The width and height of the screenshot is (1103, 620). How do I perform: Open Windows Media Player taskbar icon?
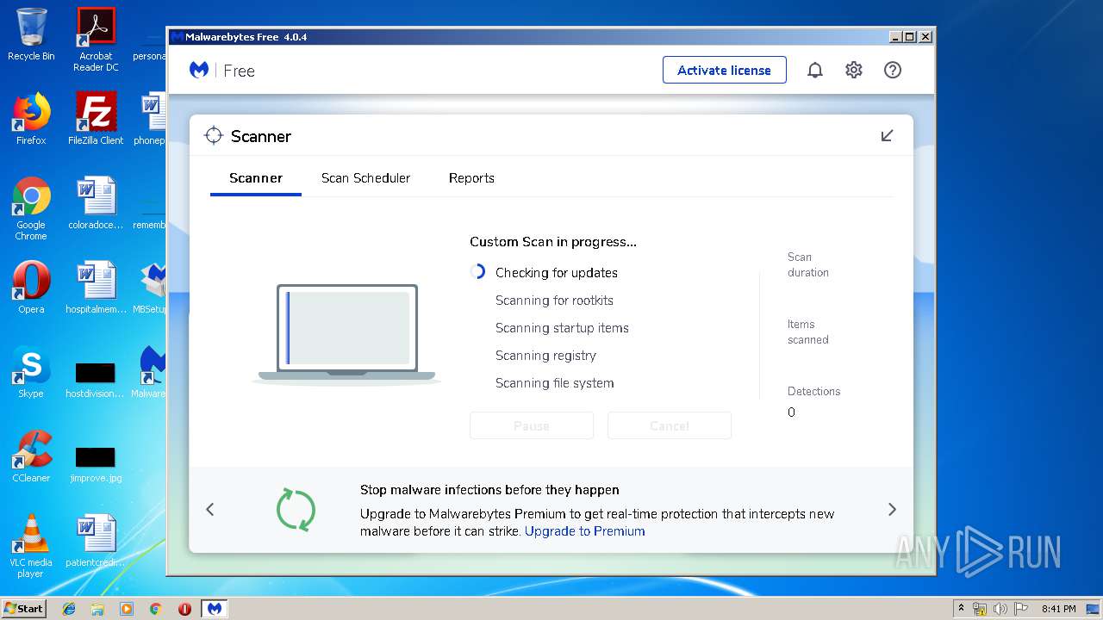(127, 608)
